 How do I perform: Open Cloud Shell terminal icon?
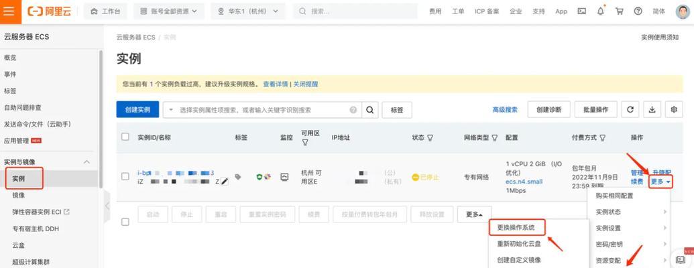pyautogui.click(x=582, y=11)
